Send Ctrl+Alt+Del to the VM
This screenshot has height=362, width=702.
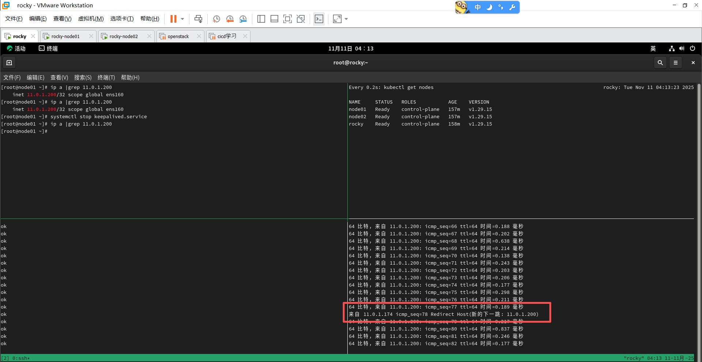coord(198,19)
